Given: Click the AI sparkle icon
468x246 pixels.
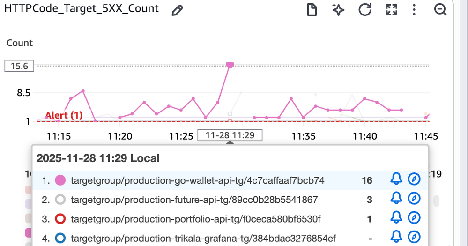Looking at the screenshot, I should tap(338, 10).
